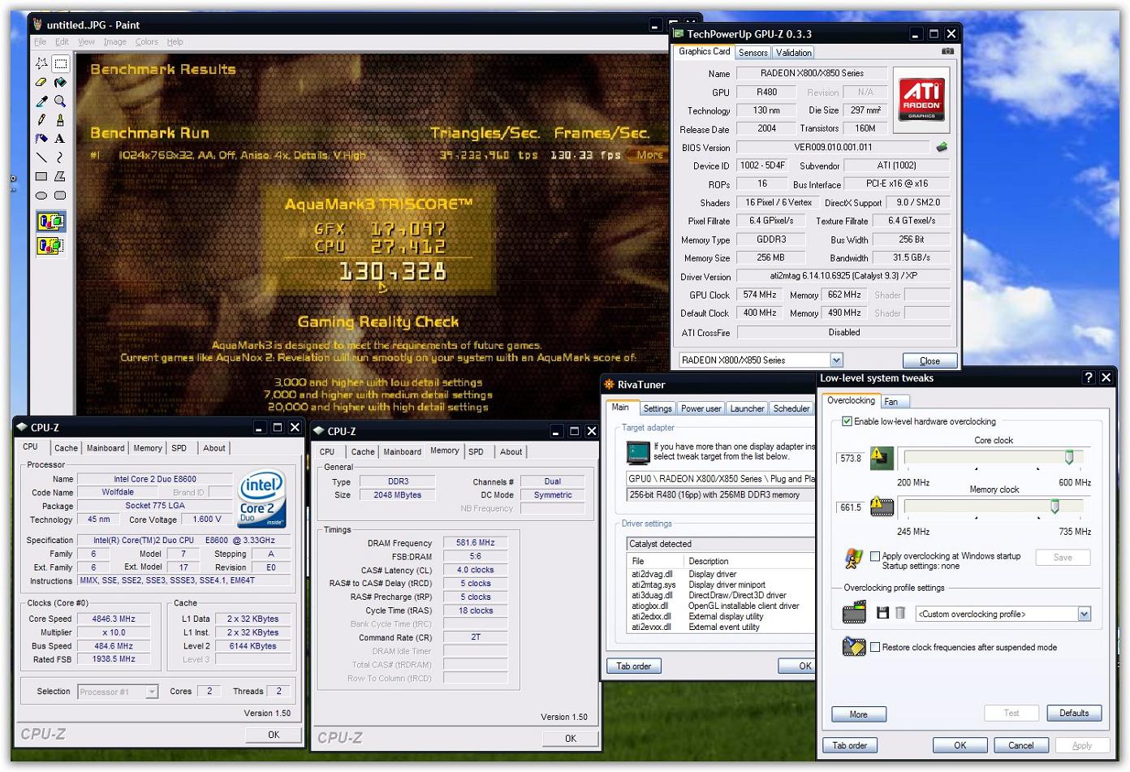Click OK in the left CPU-Z CPU window

pos(274,734)
